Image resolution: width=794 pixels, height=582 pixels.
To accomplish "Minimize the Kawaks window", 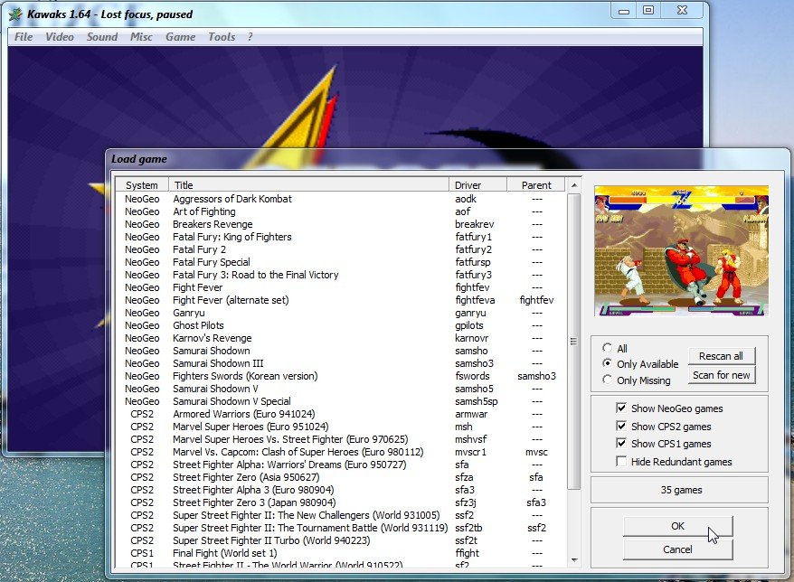I will (624, 11).
